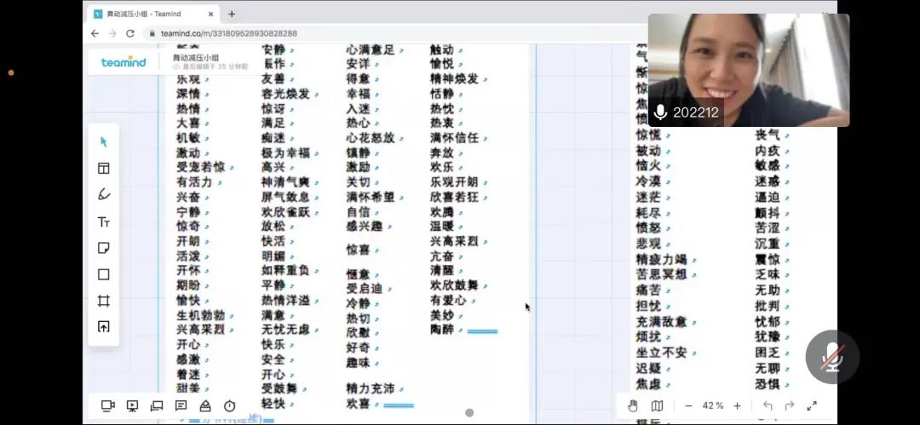Image resolution: width=920 pixels, height=425 pixels.
Task: Select the word 精力充沛
Action: (371, 388)
